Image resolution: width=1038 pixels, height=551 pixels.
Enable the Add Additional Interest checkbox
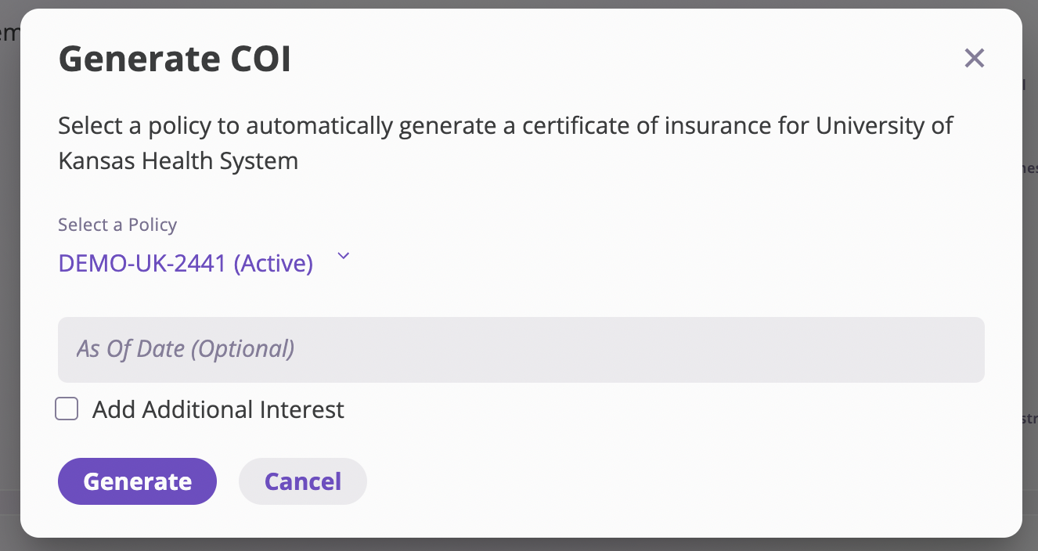(x=67, y=409)
